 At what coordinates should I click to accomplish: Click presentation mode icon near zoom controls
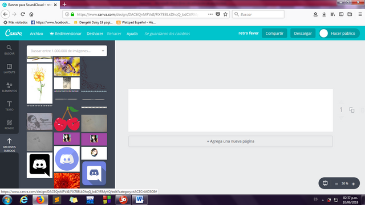(325, 183)
